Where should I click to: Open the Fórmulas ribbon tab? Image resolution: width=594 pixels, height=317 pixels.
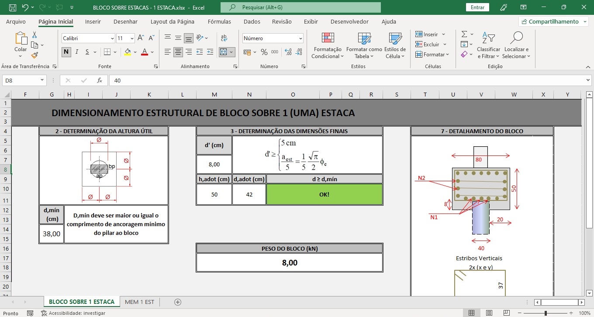pos(219,21)
